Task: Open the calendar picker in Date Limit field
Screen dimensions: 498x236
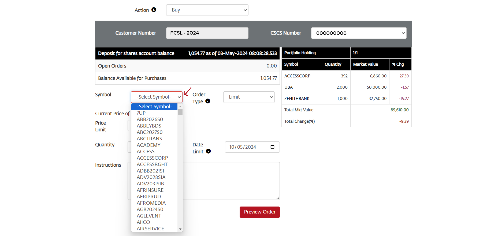Action: (272, 147)
